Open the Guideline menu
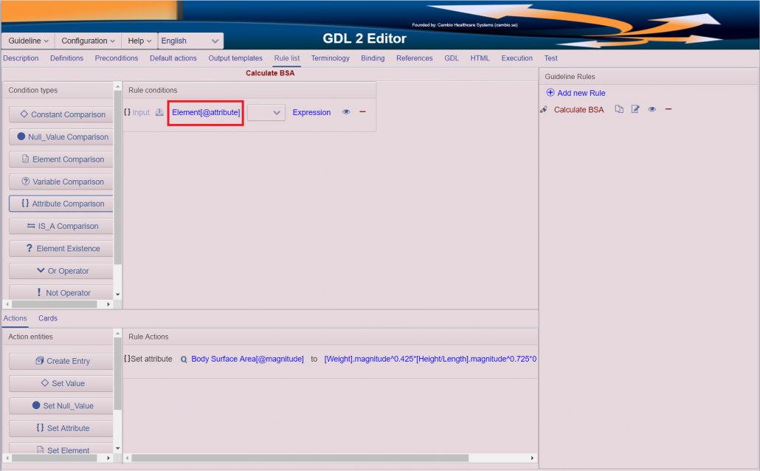 click(x=27, y=41)
